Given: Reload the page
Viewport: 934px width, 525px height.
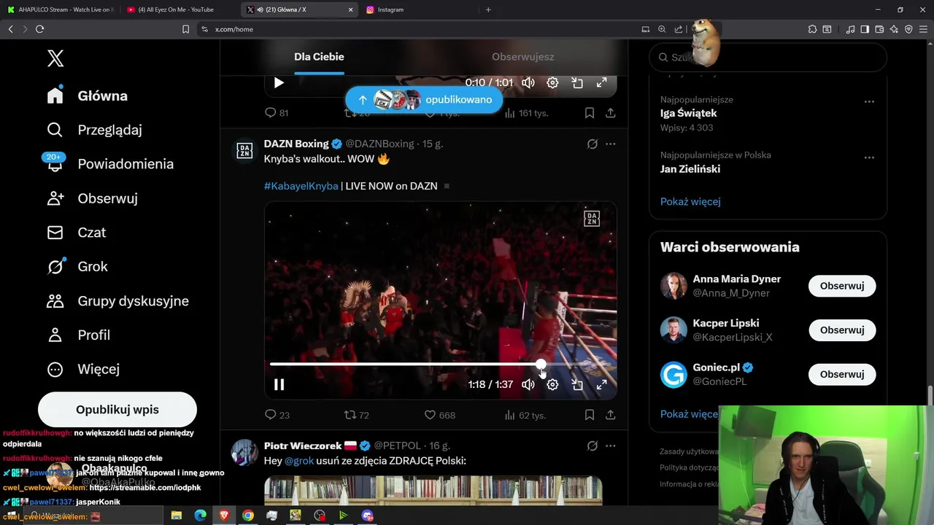Looking at the screenshot, I should [x=39, y=29].
